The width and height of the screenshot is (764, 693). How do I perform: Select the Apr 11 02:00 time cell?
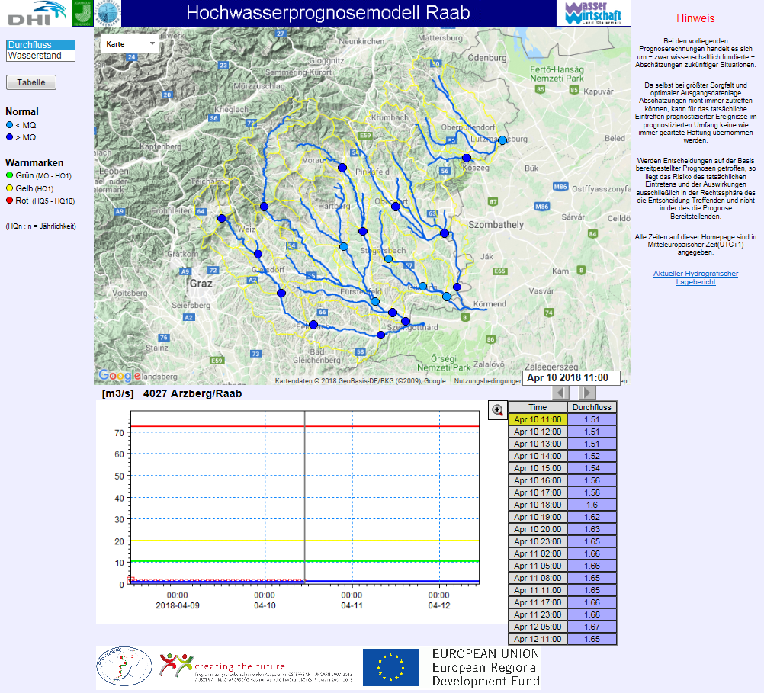click(538, 553)
